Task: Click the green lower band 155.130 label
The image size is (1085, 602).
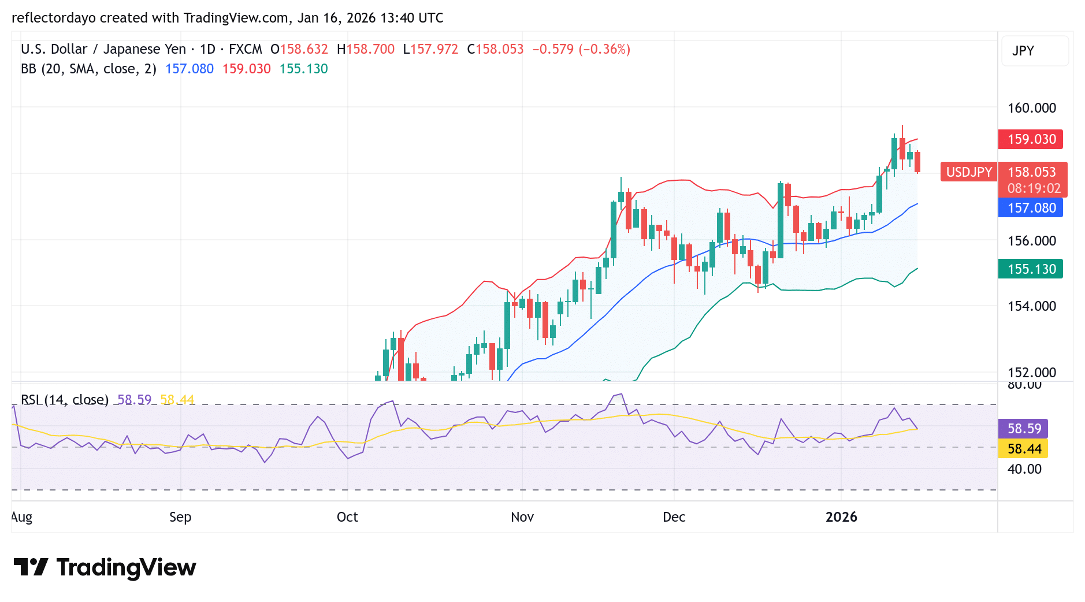Action: 1031,269
